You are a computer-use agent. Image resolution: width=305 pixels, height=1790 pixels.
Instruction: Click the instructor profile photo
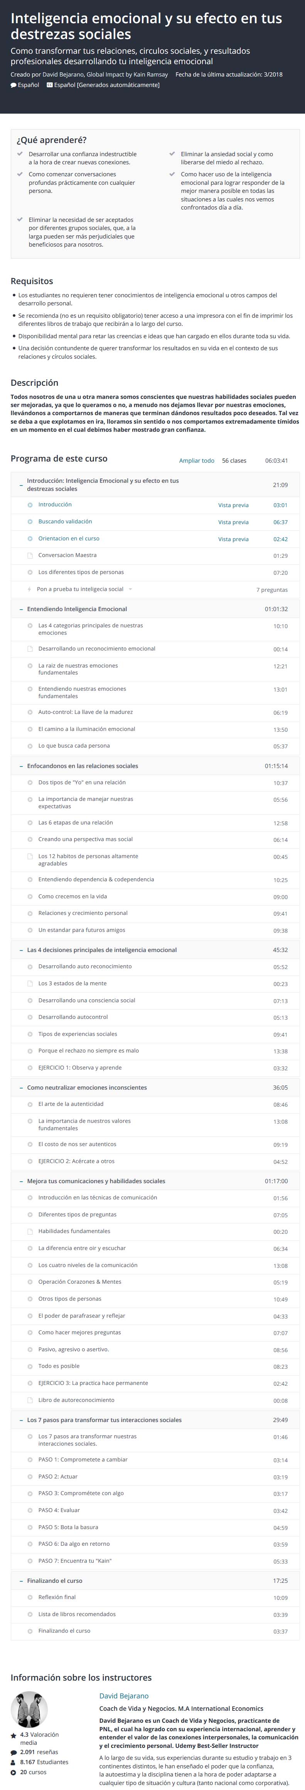coord(30,1709)
